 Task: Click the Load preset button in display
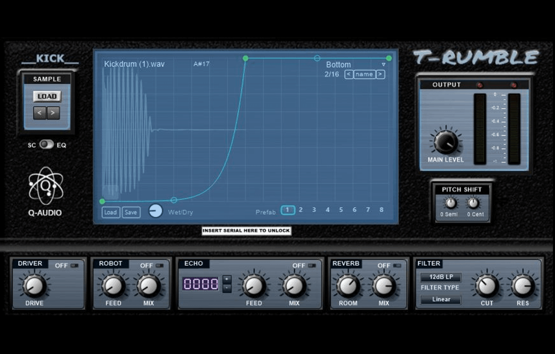click(111, 212)
